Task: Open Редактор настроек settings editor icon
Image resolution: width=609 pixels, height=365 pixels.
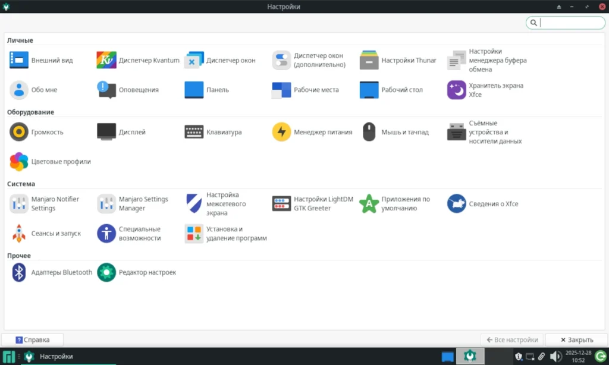Action: [106, 272]
